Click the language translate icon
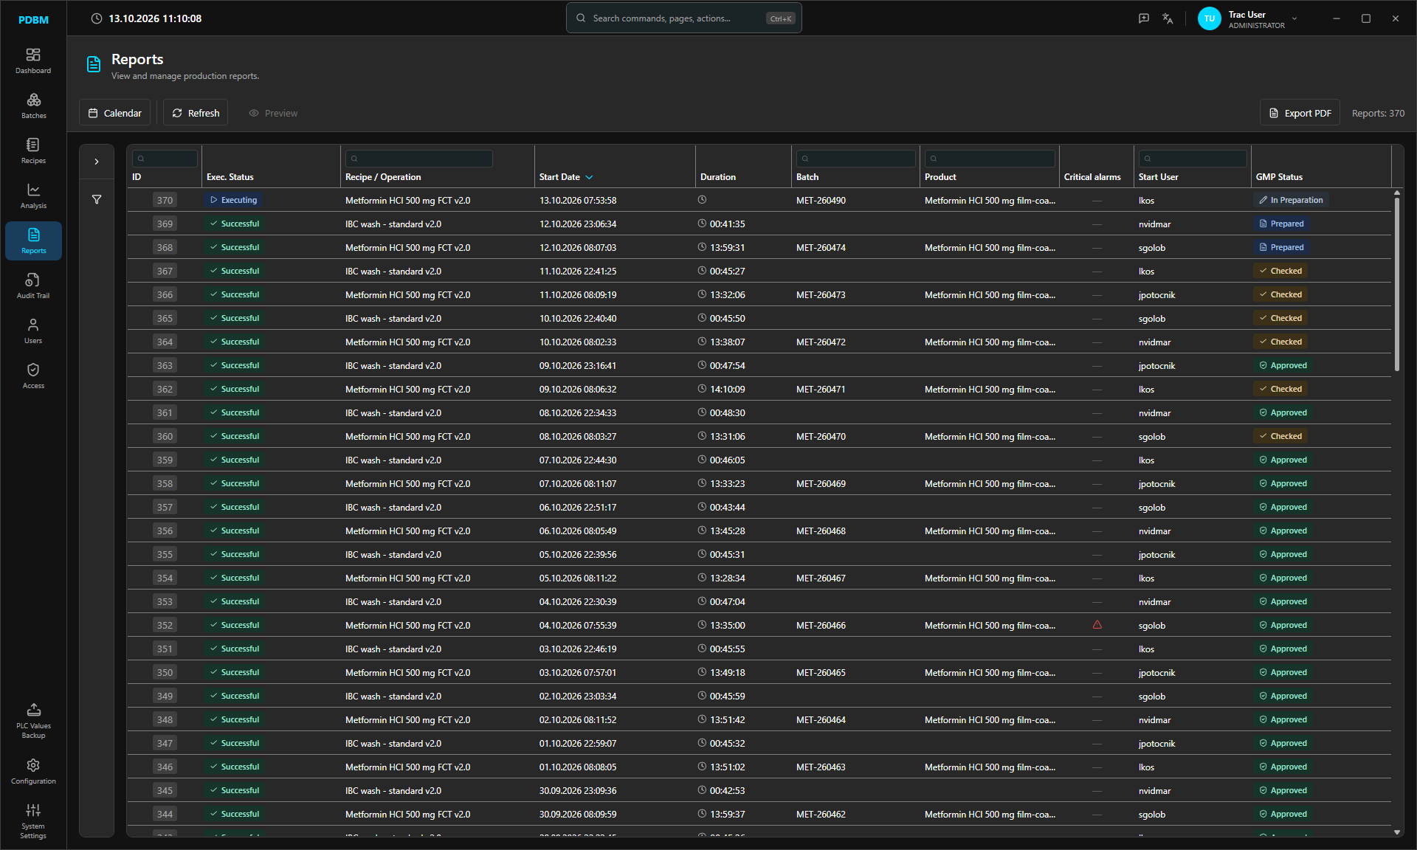 click(x=1168, y=18)
